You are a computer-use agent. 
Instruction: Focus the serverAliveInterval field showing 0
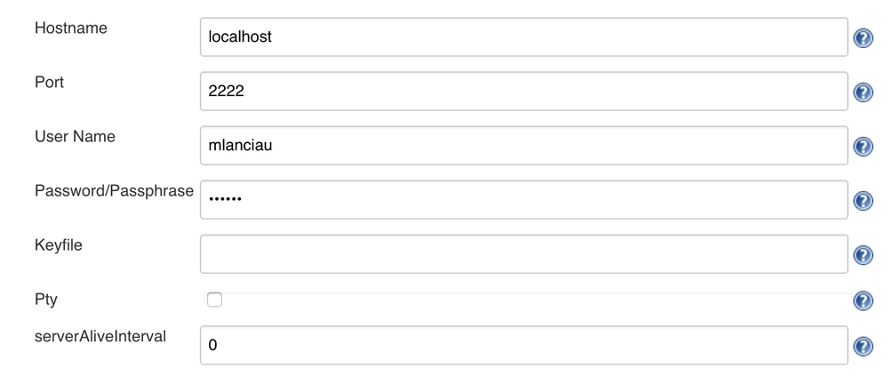pos(524,345)
